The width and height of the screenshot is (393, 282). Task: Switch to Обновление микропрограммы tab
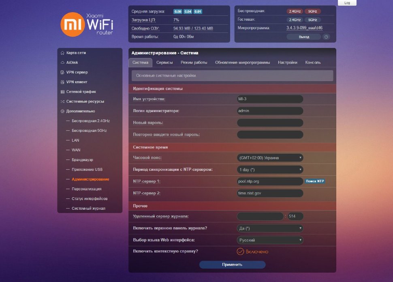tap(242, 62)
